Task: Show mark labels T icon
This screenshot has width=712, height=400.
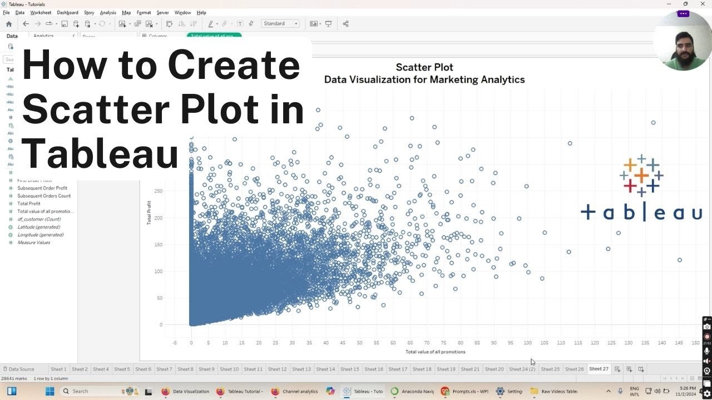Action: click(240, 24)
